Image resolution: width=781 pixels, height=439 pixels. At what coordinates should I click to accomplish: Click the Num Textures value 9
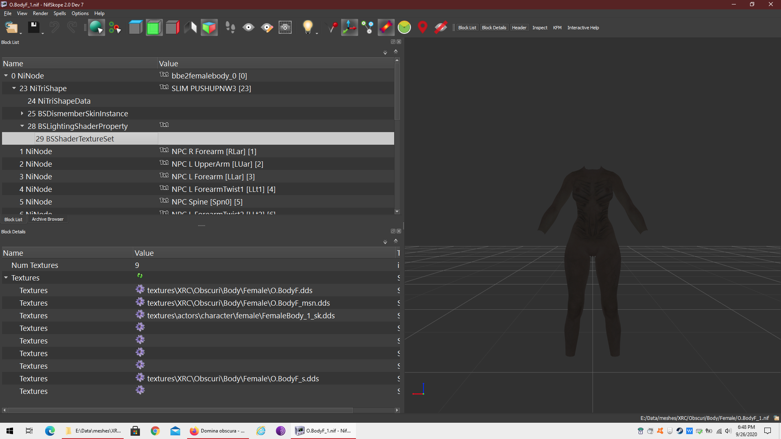click(x=137, y=265)
